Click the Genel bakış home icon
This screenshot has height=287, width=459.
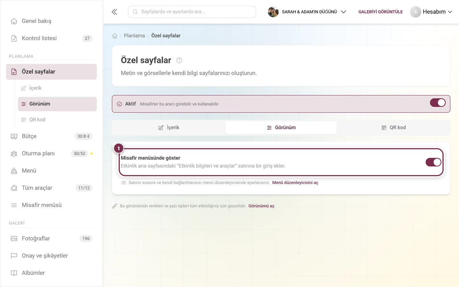pos(14,21)
